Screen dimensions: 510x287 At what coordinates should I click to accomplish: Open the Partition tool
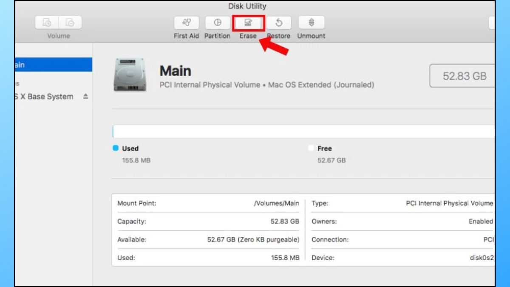217,23
